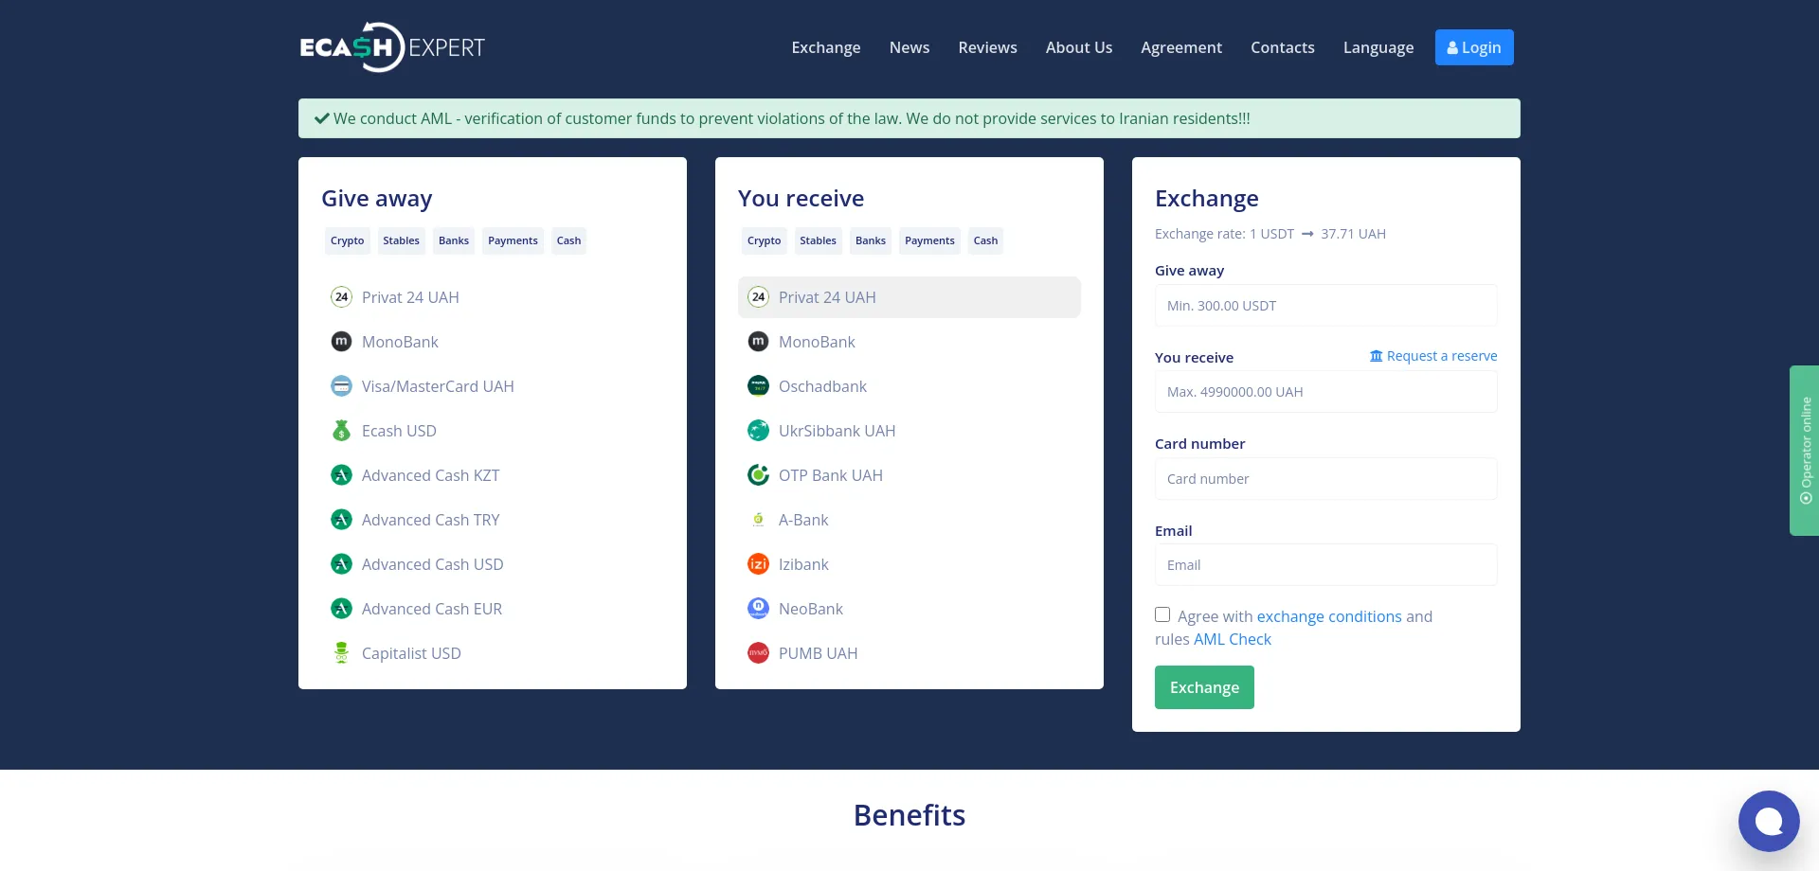Viewport: 1819px width, 871px height.
Task: Expand the Operator online side panel
Action: point(1804,451)
